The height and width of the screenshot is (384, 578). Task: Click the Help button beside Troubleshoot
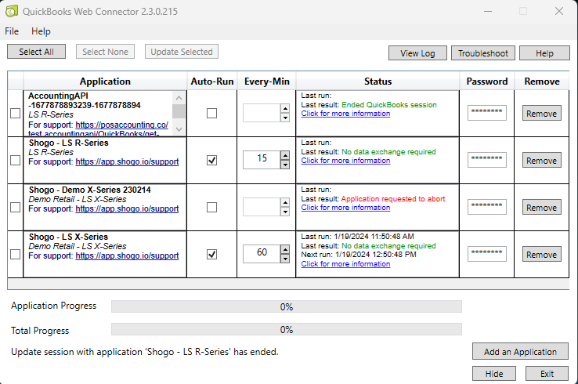[544, 53]
